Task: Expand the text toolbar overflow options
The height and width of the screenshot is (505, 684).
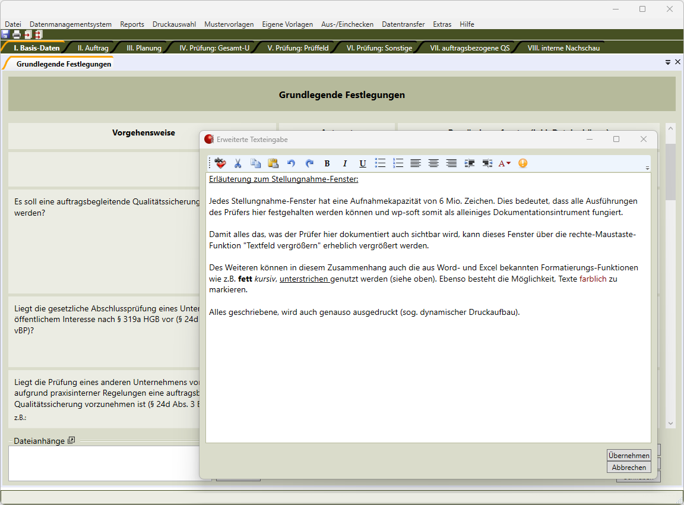Action: coord(647,168)
